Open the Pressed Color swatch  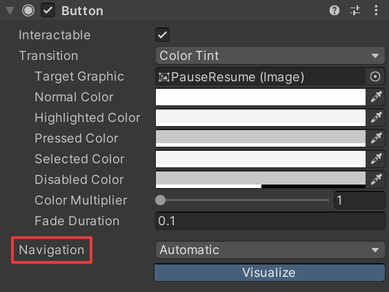coord(261,138)
